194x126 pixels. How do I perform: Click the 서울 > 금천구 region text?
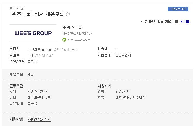38,91
